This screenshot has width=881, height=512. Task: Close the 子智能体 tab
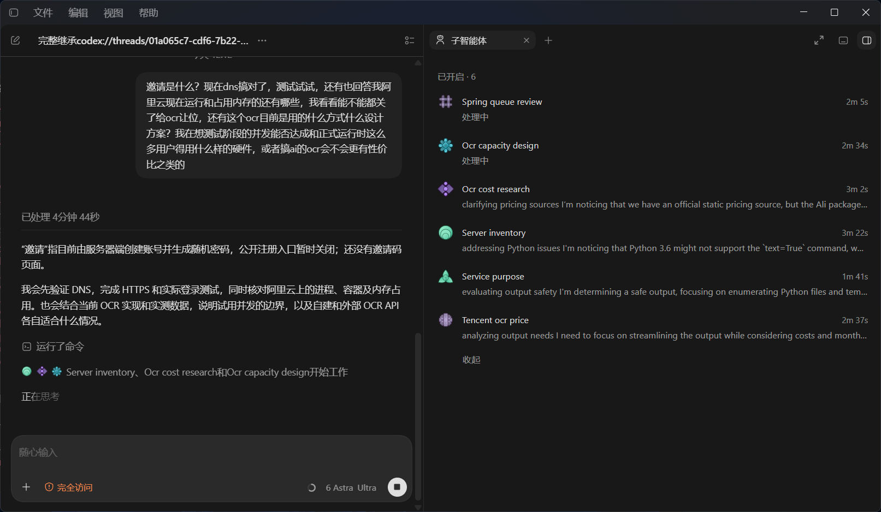pos(527,40)
